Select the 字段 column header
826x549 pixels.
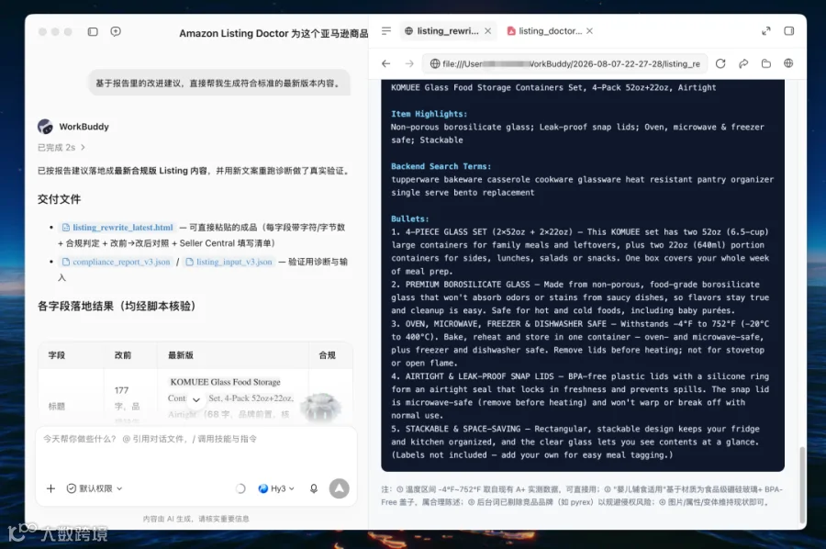(x=56, y=355)
